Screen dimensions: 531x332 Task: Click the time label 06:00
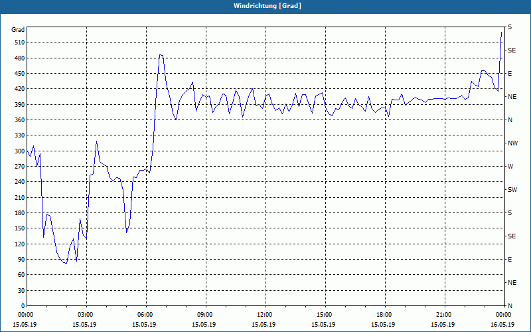pos(146,314)
